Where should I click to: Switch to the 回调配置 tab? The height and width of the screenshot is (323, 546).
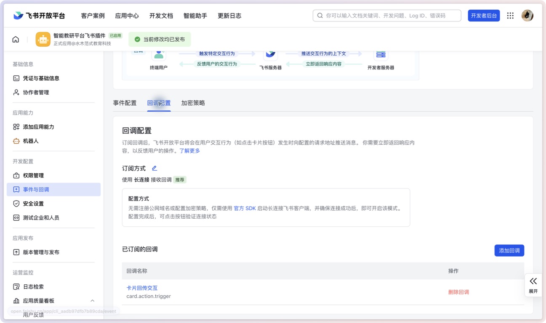159,103
